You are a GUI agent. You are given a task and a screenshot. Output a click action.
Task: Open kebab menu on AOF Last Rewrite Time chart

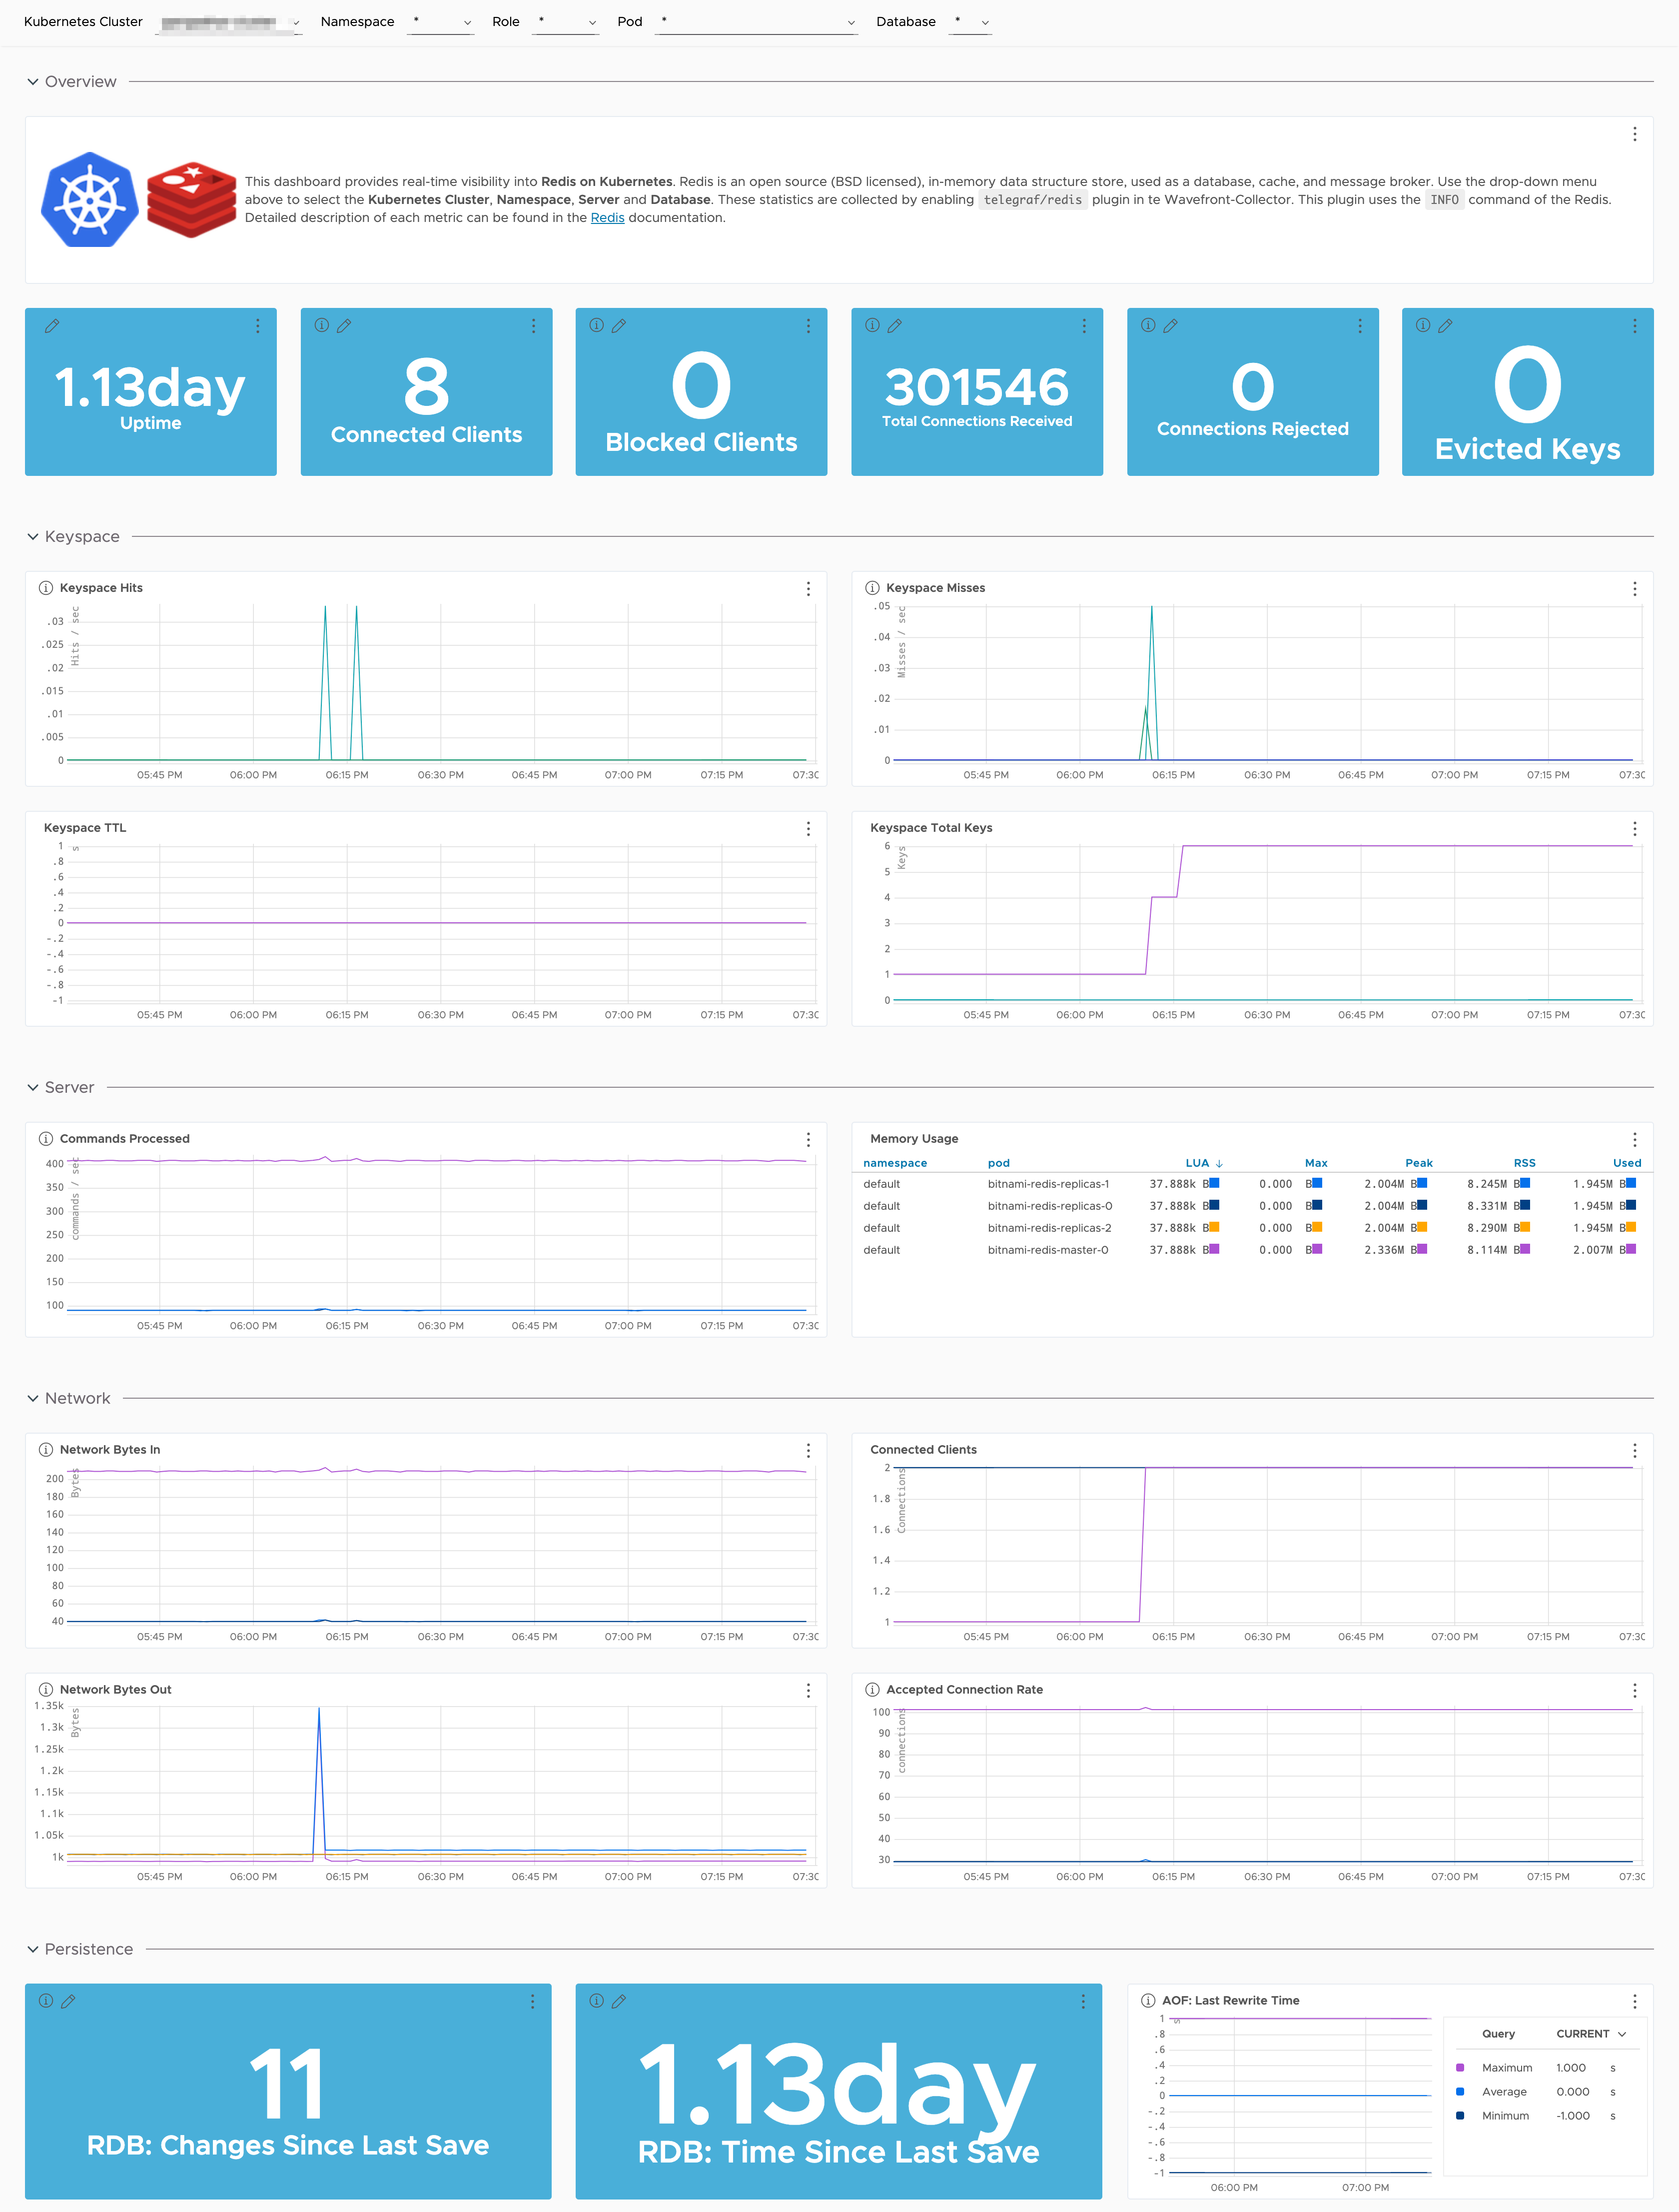pyautogui.click(x=1635, y=2002)
